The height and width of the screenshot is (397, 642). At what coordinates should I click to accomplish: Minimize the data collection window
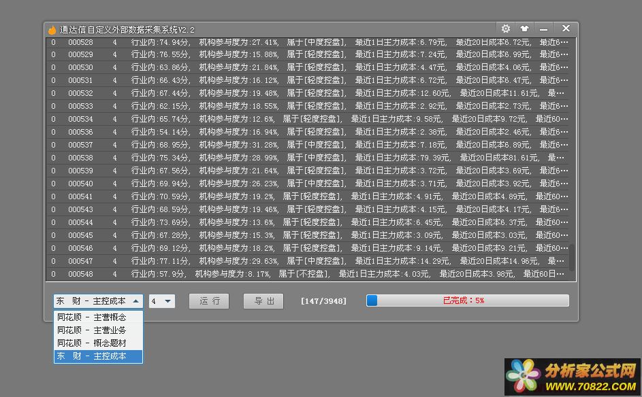coord(543,29)
